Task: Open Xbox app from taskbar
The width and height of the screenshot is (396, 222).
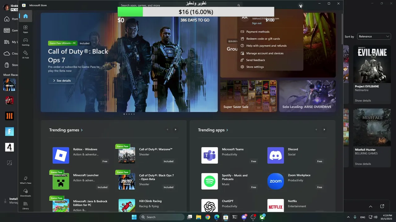Action: pyautogui.click(x=262, y=217)
